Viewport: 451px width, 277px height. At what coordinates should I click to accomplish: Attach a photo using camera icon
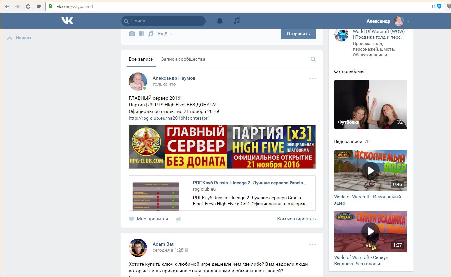tap(132, 34)
